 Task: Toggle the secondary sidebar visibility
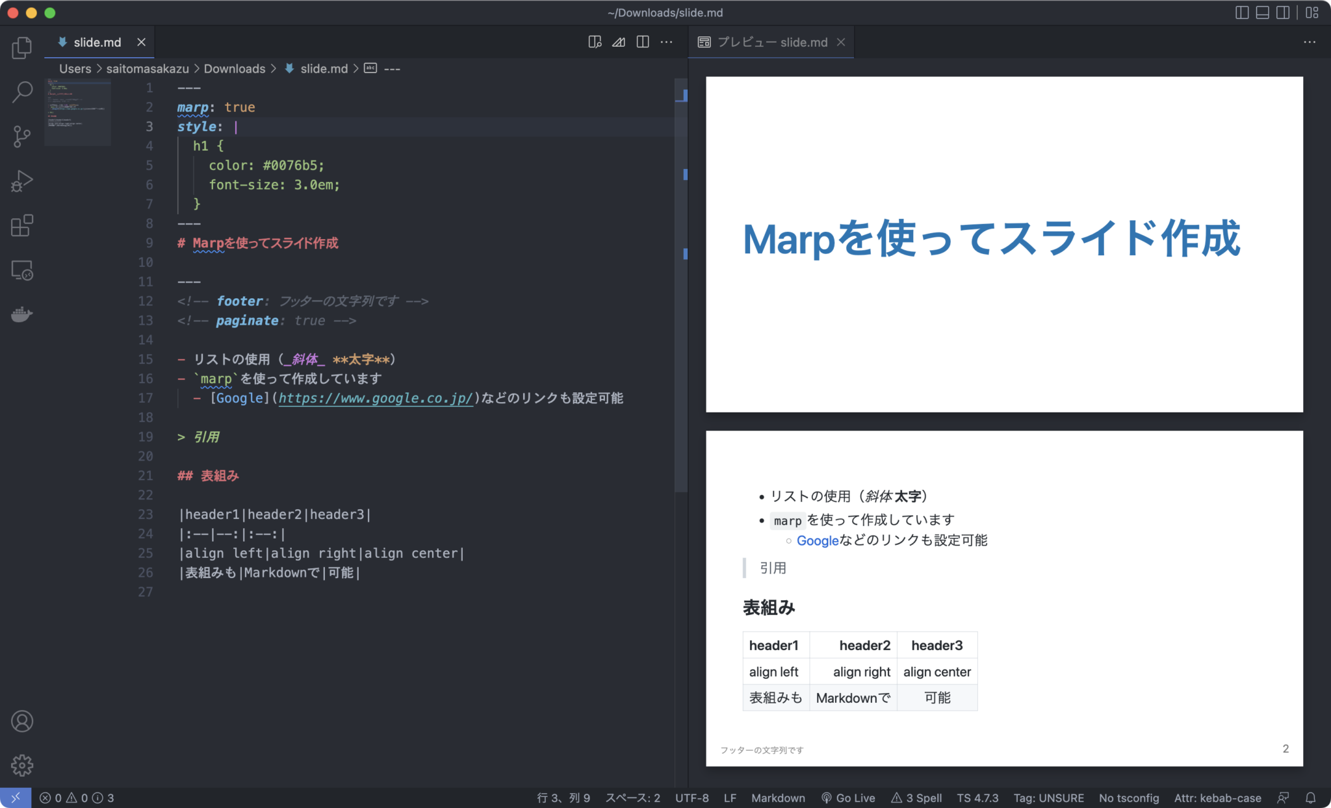pyautogui.click(x=1284, y=12)
